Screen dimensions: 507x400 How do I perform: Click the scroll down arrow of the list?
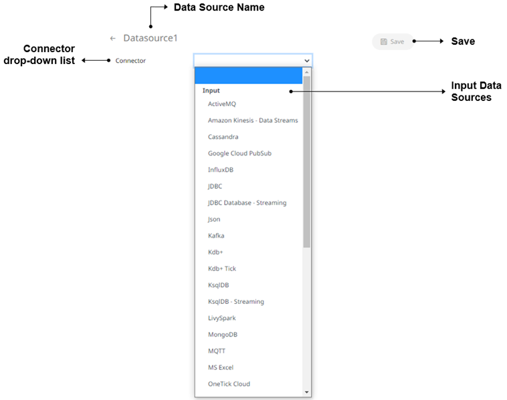tap(307, 392)
